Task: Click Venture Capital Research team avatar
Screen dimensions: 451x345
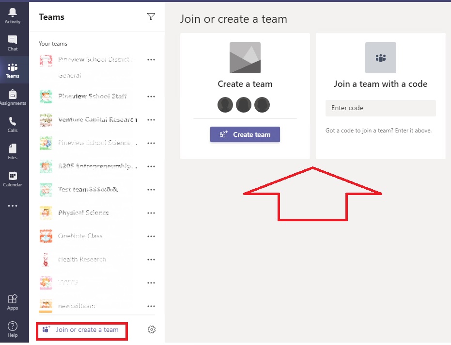Action: click(46, 120)
